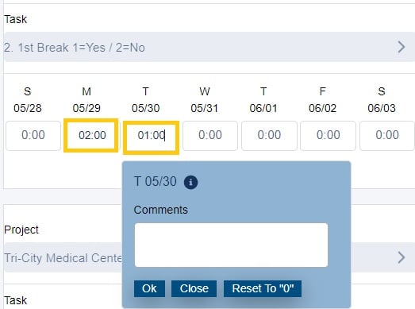
Task: Select the Monday 05/29 field showing 02:00
Action: tap(91, 135)
